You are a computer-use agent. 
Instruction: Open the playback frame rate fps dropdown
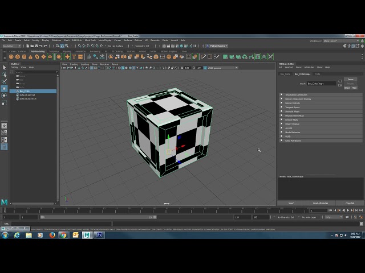tap(334, 217)
